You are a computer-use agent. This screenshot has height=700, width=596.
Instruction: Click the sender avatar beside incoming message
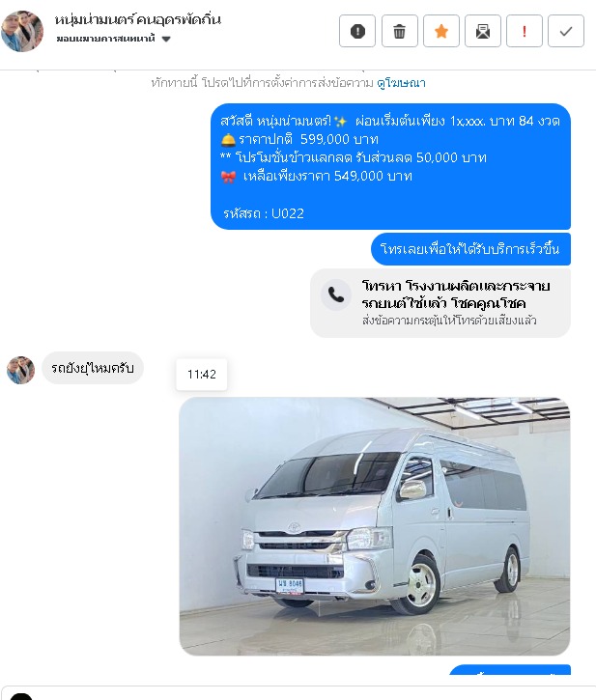coord(20,370)
